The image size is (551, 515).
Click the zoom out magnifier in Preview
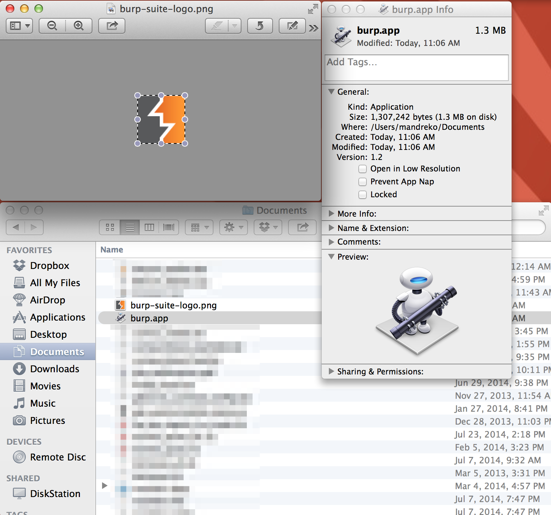click(52, 26)
